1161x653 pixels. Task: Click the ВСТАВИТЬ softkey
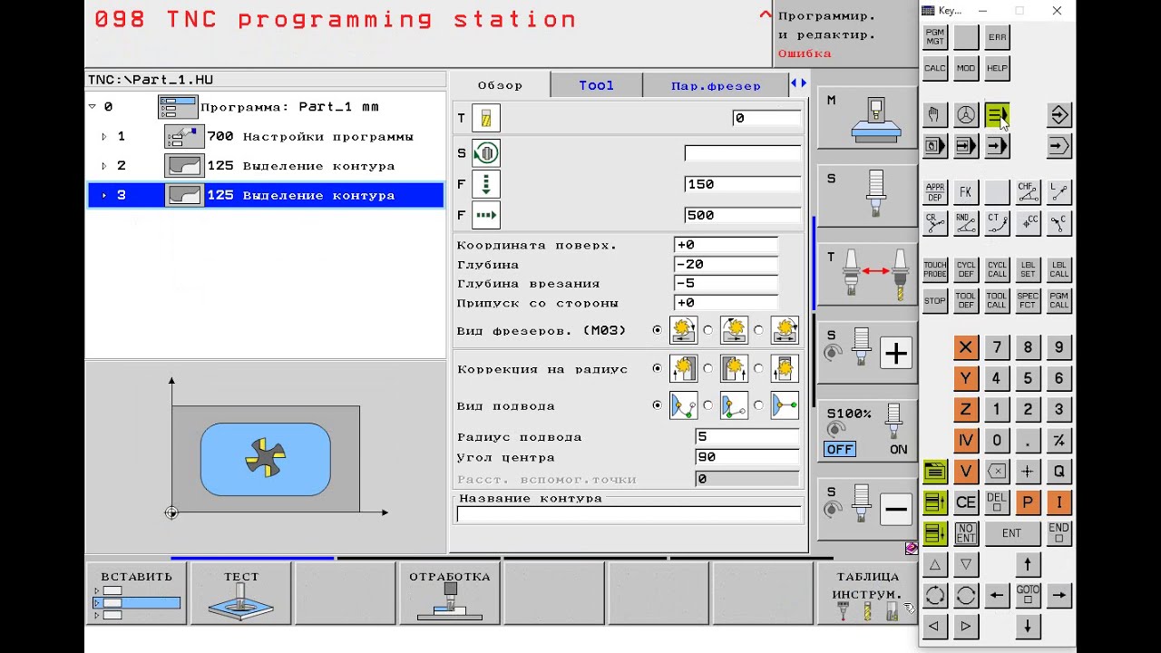click(137, 593)
